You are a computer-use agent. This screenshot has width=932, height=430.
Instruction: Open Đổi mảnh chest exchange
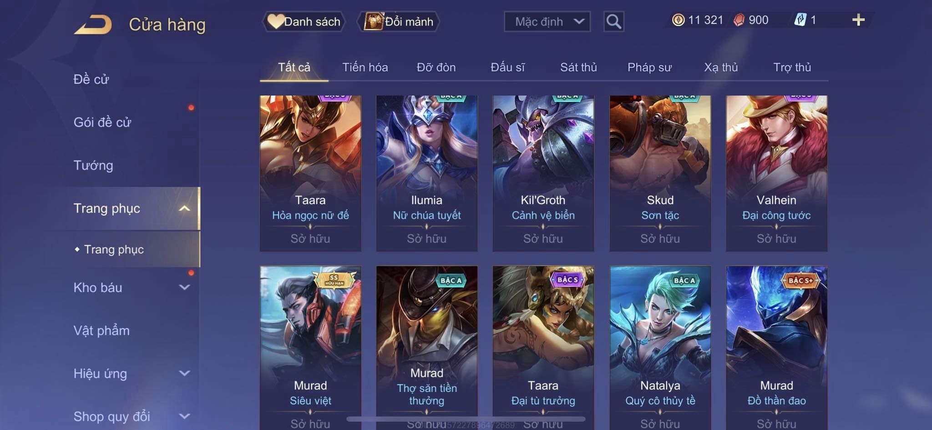coord(399,21)
